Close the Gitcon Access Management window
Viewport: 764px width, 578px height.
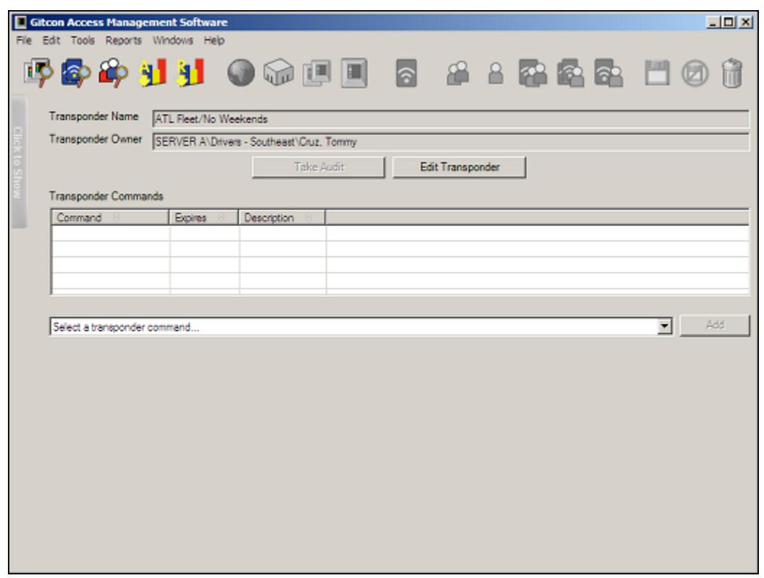coord(745,22)
